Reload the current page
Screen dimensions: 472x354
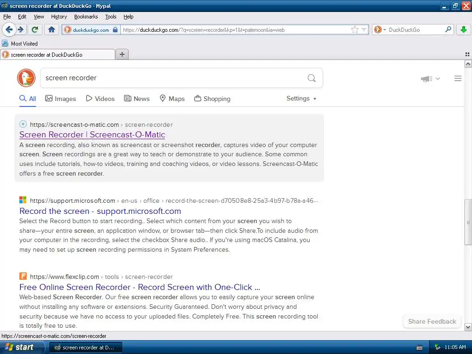click(35, 29)
